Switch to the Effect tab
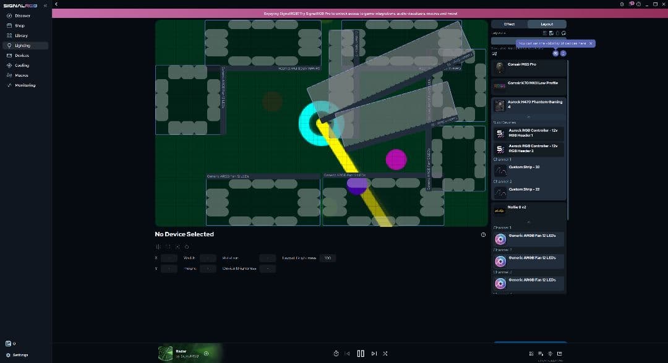 (509, 24)
